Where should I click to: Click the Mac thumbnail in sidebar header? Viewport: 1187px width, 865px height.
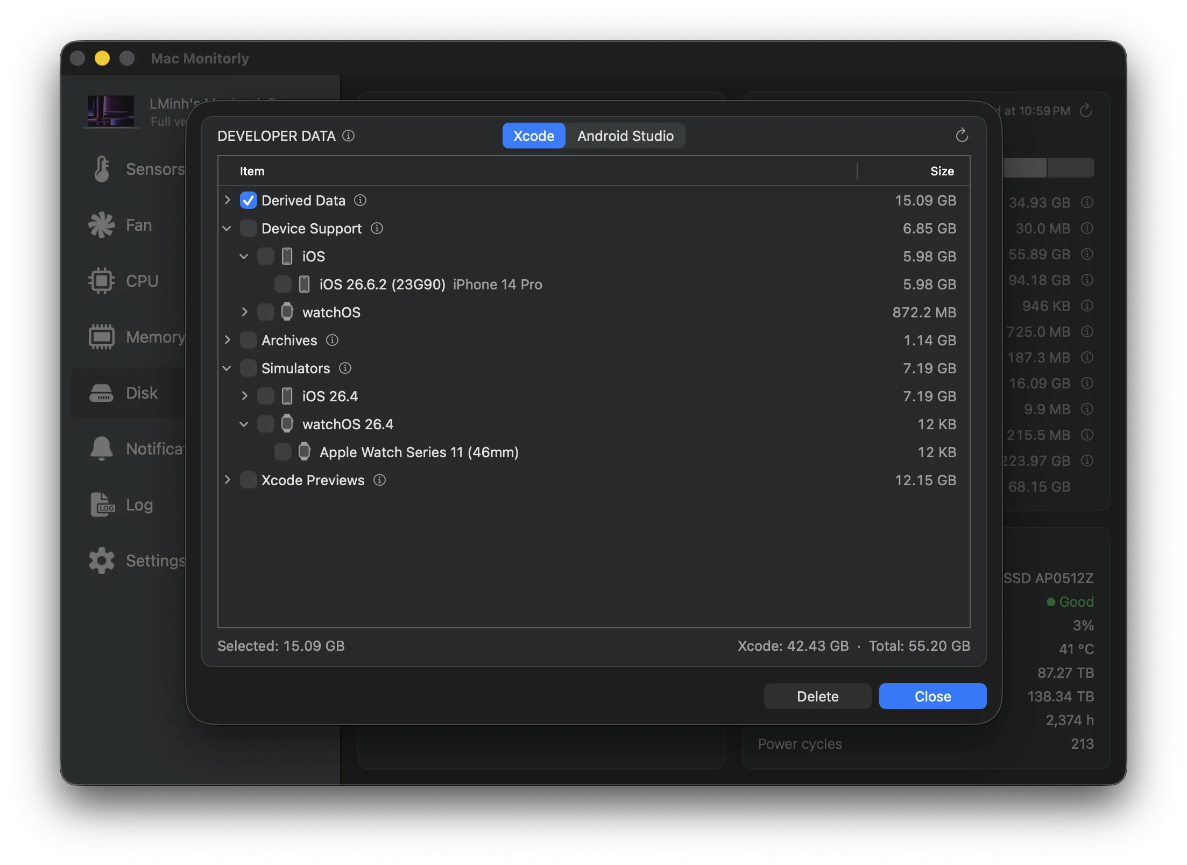(111, 111)
